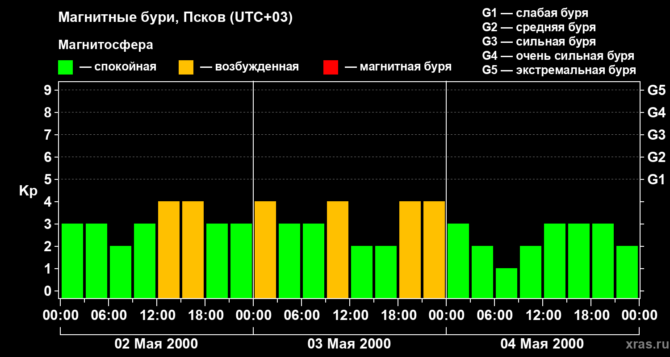This screenshot has width=670, height=357.
Task: Open the xras.ru watermark link
Action: click(x=645, y=345)
